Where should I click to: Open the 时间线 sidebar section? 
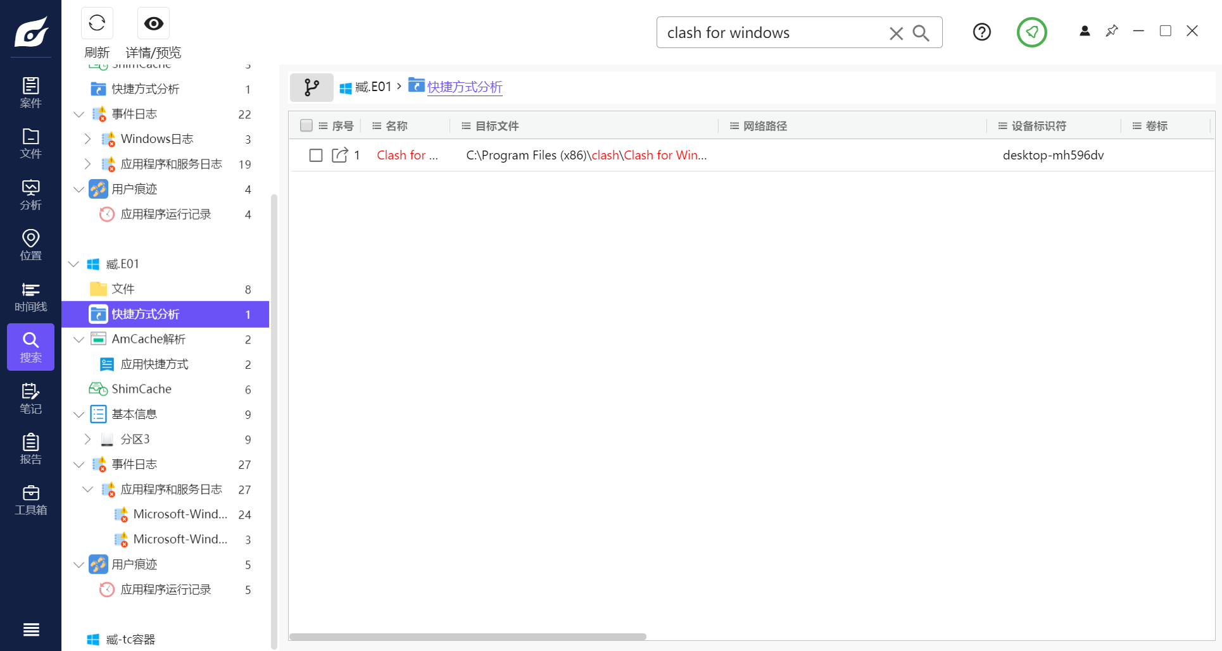tap(30, 296)
